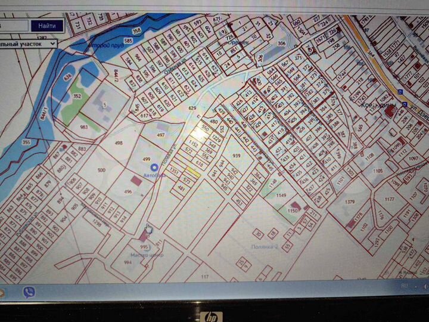429x322 pixels.
Task: Click on parcel 1379
Action: (x=349, y=203)
